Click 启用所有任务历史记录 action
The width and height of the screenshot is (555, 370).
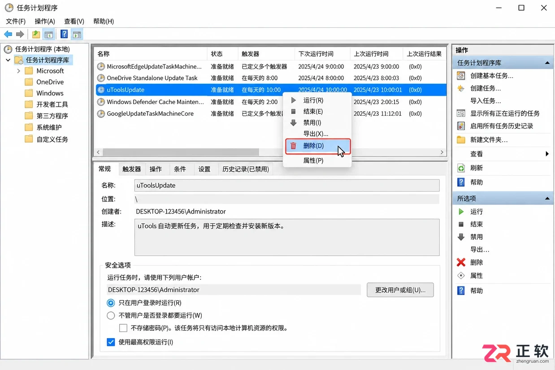[502, 126]
